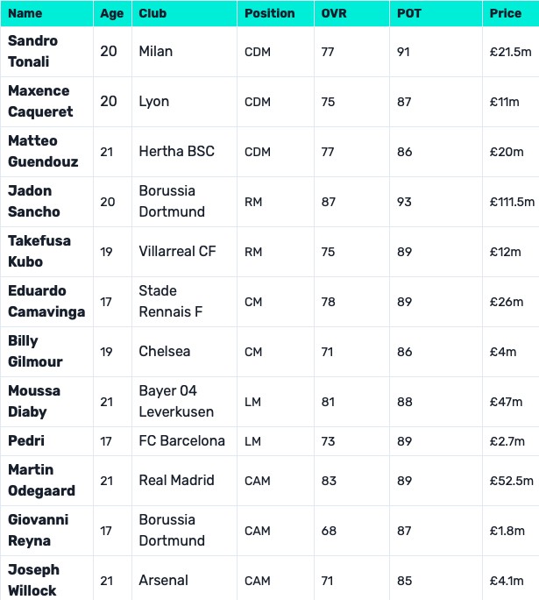Click the £111.5m price cell
The image size is (539, 600).
coord(511,202)
